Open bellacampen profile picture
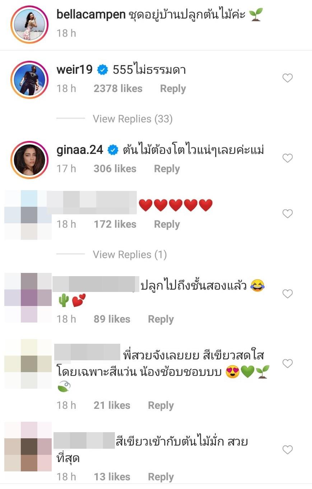The width and height of the screenshot is (312, 489). (x=29, y=24)
